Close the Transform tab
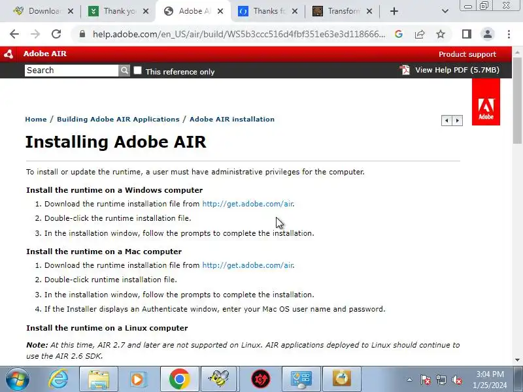This screenshot has width=523, height=392. point(369,11)
